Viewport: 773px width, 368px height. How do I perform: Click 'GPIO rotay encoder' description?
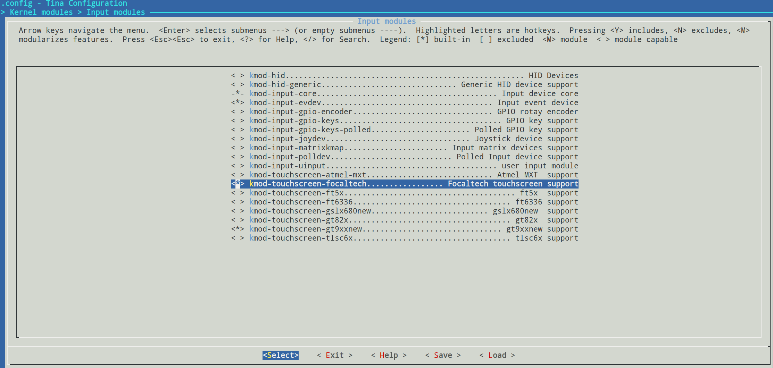(x=538, y=112)
